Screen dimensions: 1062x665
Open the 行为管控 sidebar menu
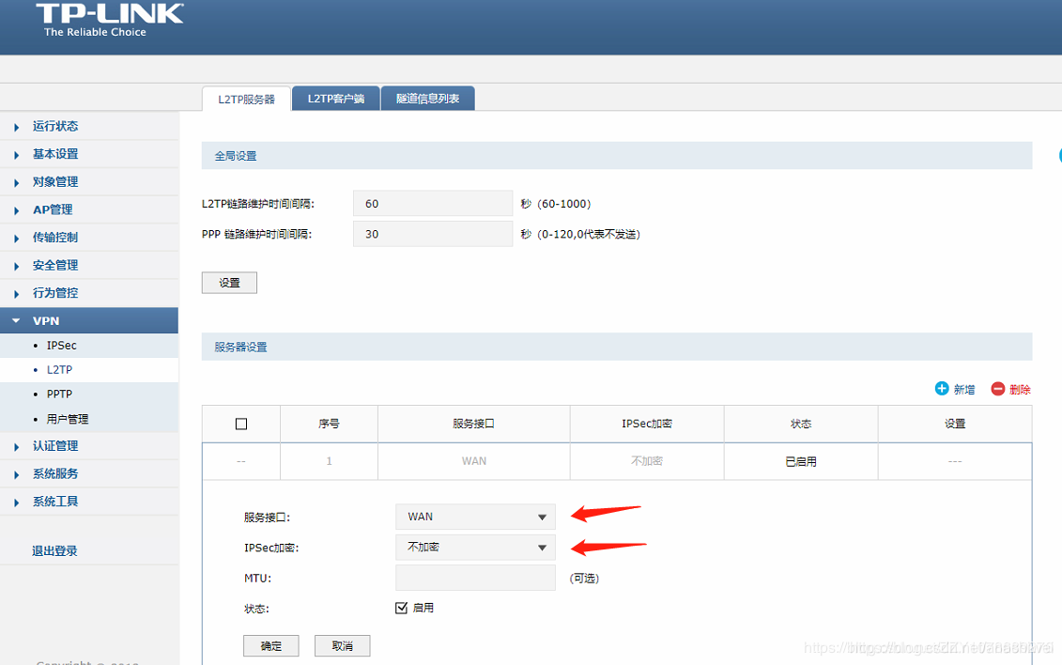click(55, 292)
